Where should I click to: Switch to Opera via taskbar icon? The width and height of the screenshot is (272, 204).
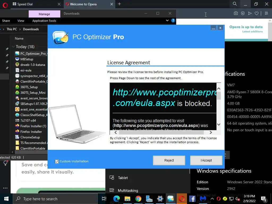182,199
